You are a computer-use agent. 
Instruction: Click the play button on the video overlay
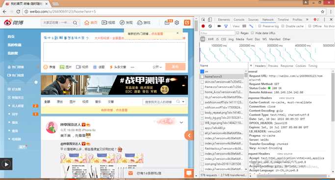(6, 164)
